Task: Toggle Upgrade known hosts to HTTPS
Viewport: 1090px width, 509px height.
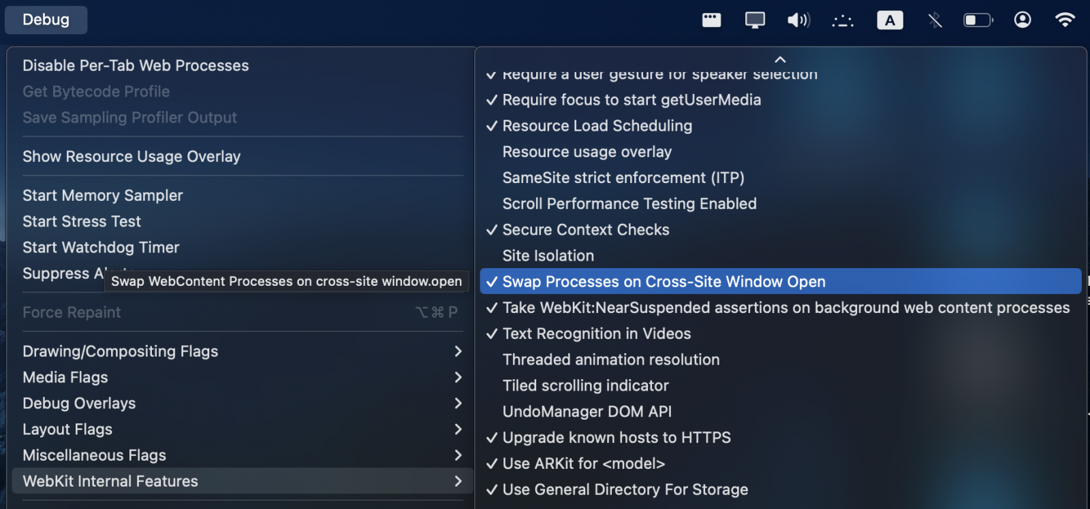Action: point(617,438)
